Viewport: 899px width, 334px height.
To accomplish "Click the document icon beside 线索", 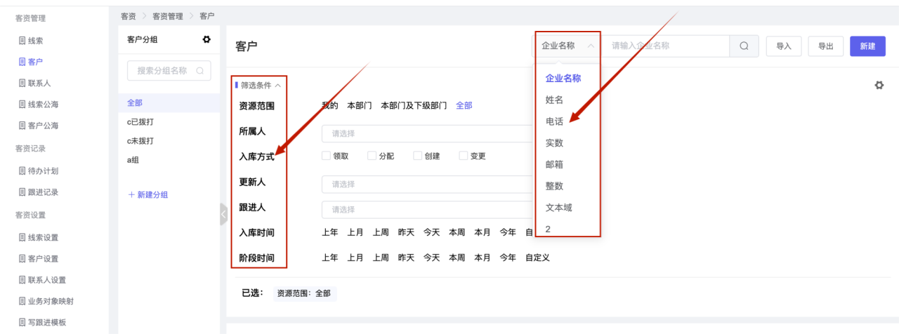I will click(x=22, y=41).
